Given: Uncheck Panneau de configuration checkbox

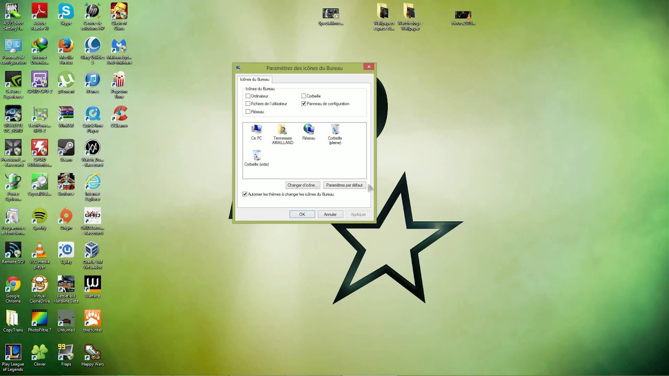Looking at the screenshot, I should (x=304, y=104).
